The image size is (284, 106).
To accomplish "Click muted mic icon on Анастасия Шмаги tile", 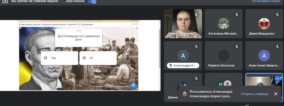I will [277, 47].
